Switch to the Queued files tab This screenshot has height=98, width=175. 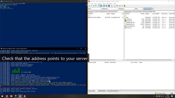pyautogui.click(x=92, y=91)
